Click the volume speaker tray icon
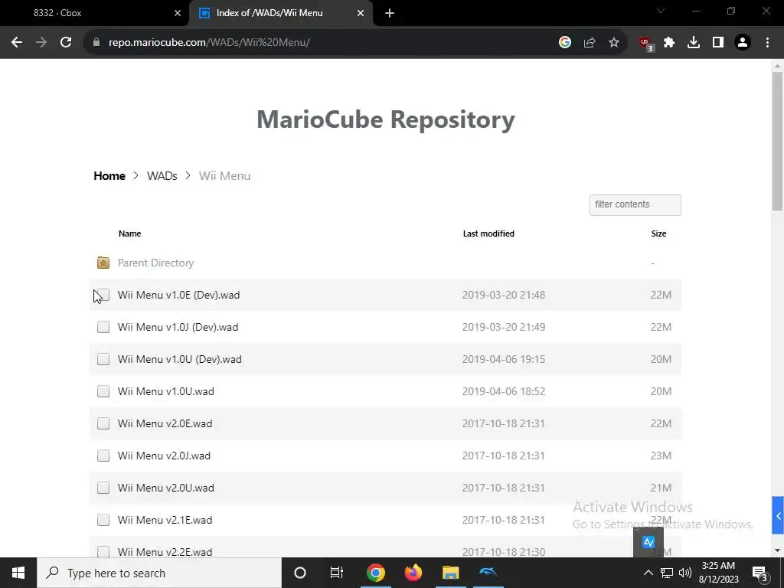 [x=685, y=573]
